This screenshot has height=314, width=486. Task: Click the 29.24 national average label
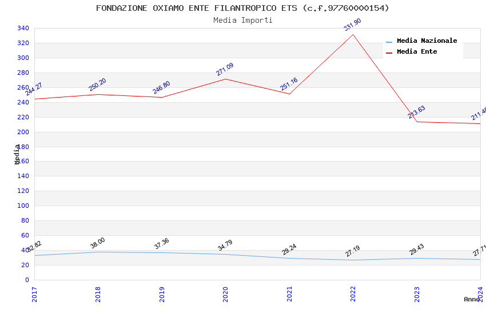(x=289, y=249)
